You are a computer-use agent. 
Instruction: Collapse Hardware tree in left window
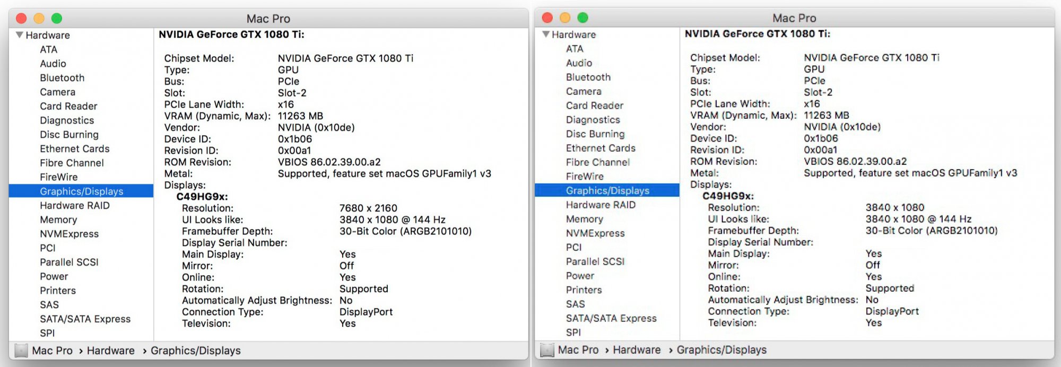[x=20, y=35]
